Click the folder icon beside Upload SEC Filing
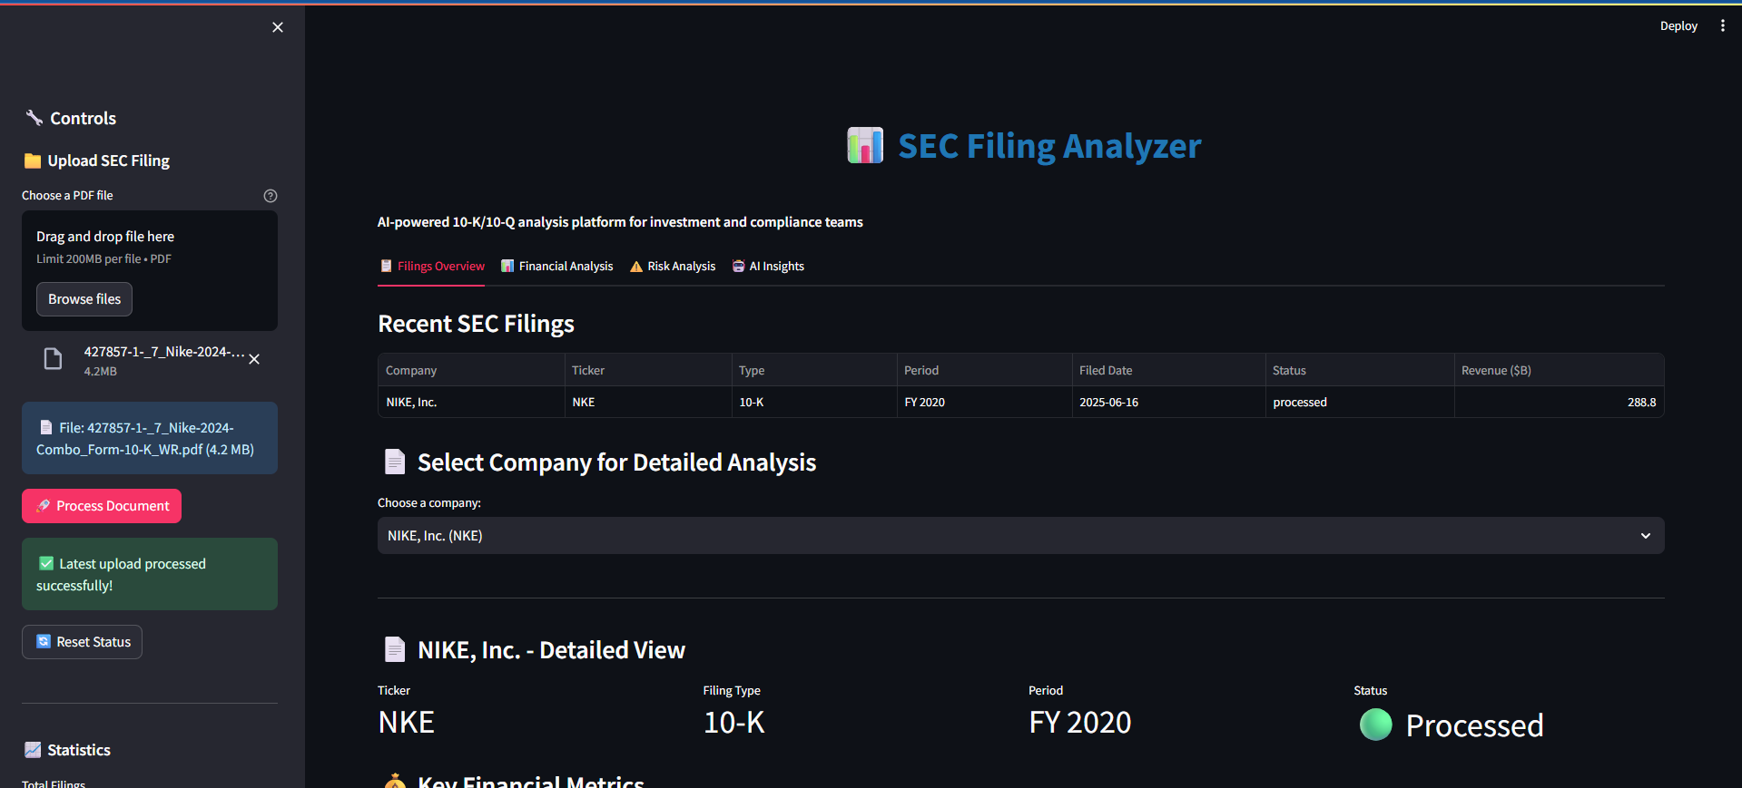Viewport: 1742px width, 788px height. [x=33, y=161]
